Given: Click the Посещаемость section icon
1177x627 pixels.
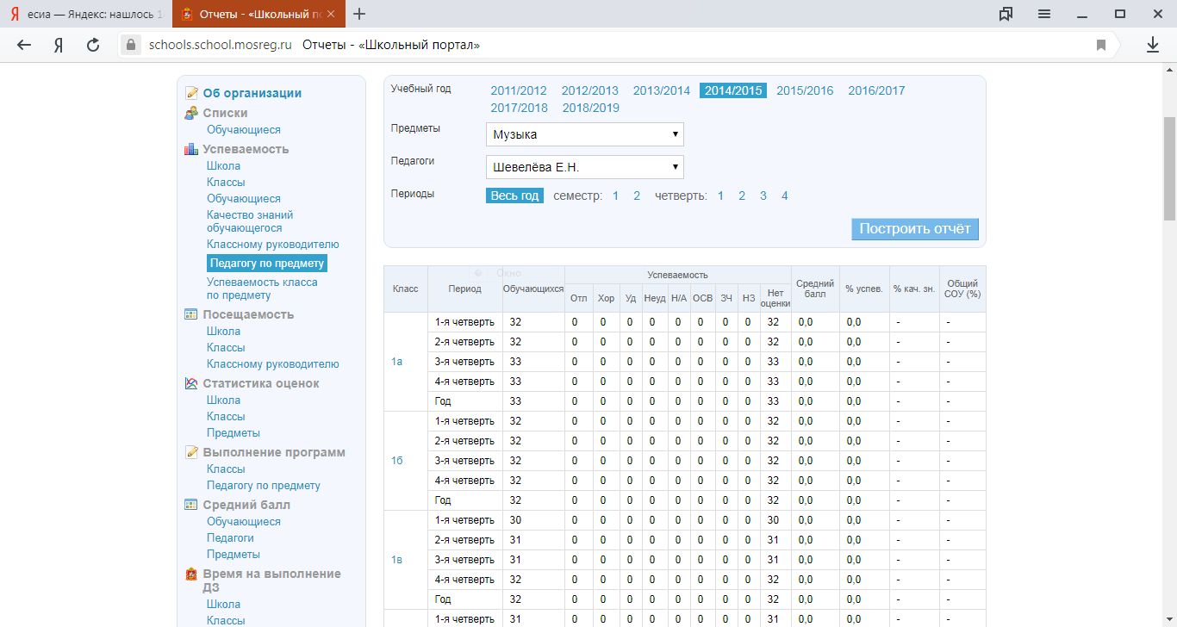Looking at the screenshot, I should [x=191, y=314].
